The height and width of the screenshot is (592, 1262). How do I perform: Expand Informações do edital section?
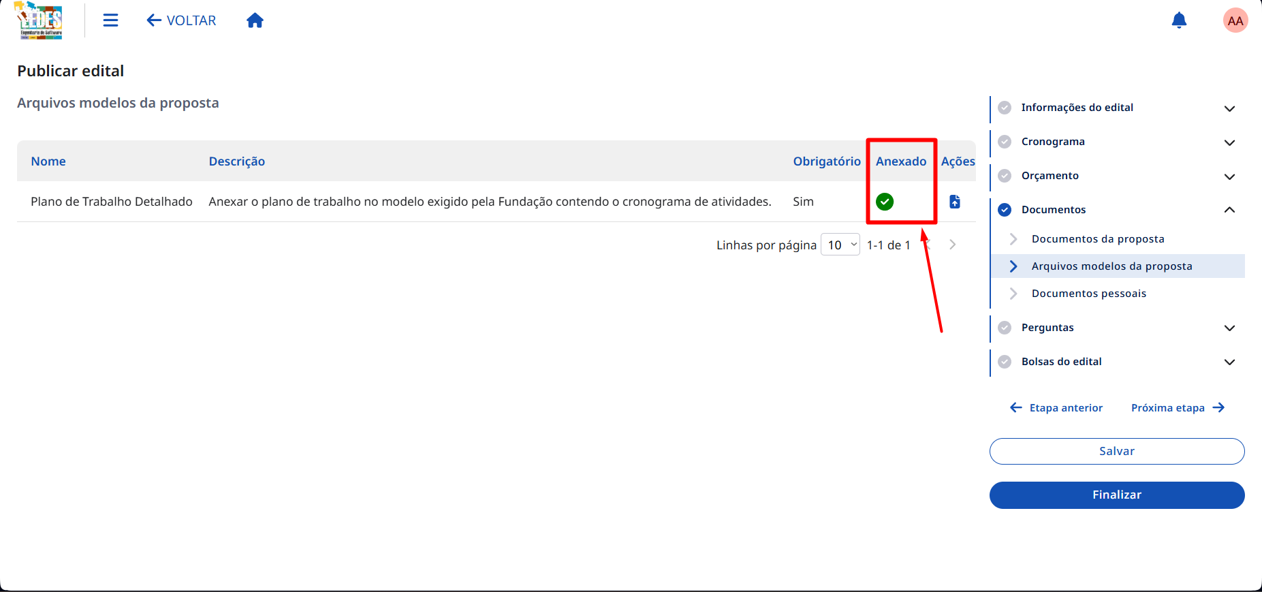point(1229,108)
